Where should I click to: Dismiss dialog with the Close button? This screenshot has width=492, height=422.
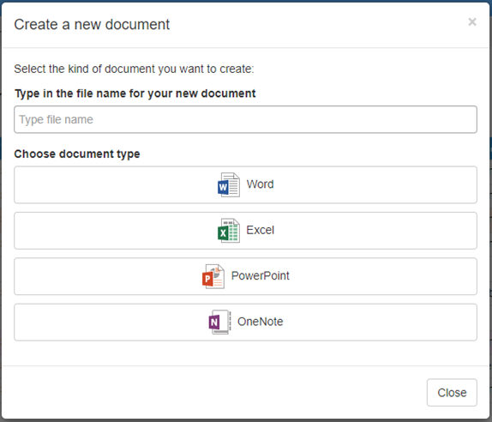pos(452,393)
